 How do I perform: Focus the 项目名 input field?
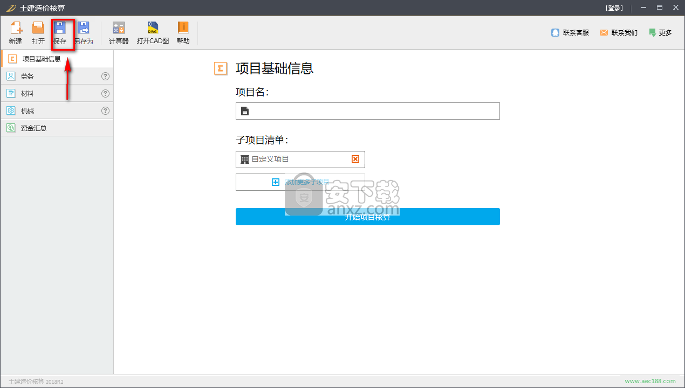(x=368, y=111)
